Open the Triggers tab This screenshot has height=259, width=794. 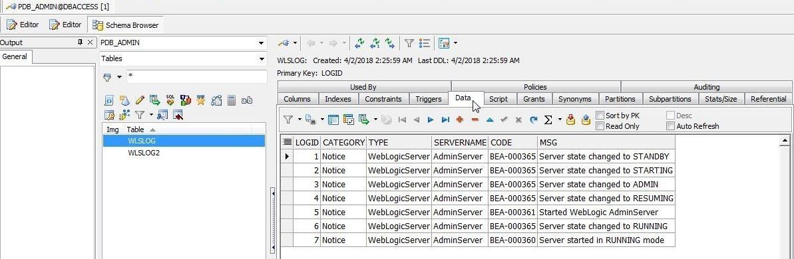[429, 99]
